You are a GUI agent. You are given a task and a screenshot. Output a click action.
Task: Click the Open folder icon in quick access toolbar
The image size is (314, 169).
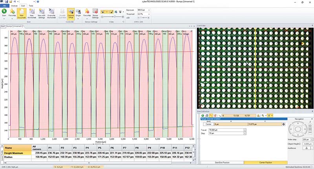pos(11,2)
